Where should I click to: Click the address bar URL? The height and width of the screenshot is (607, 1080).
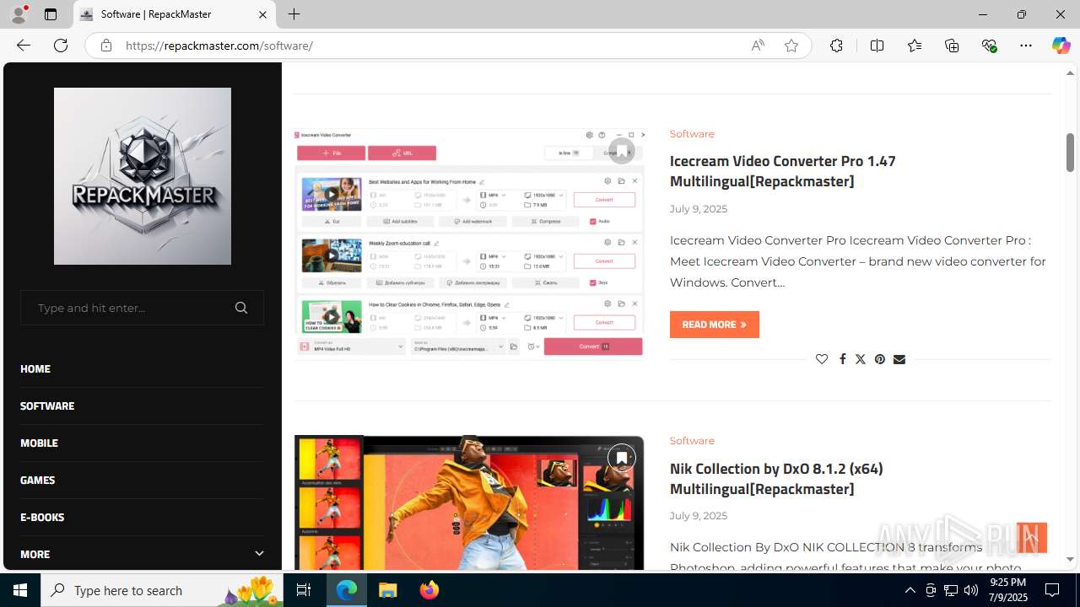[x=219, y=46]
